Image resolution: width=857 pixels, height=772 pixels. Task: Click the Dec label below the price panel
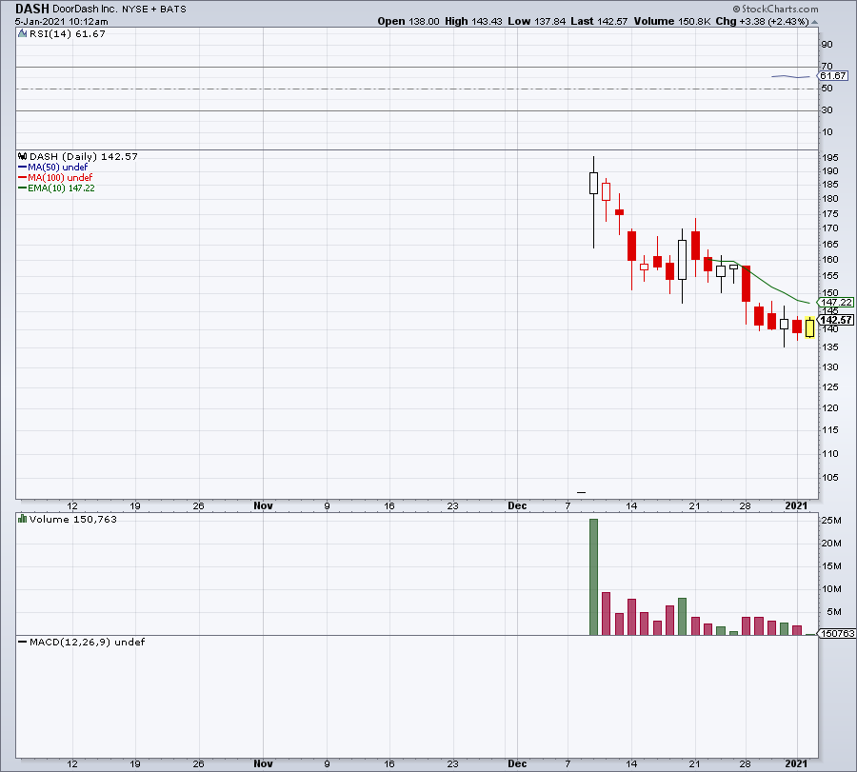coord(517,505)
